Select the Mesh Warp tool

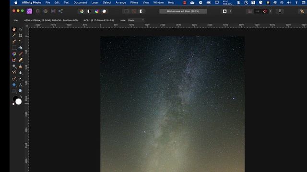[14, 91]
